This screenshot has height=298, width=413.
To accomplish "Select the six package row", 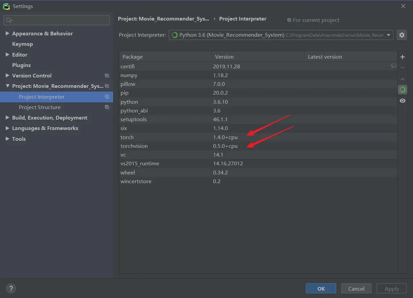I will [258, 128].
